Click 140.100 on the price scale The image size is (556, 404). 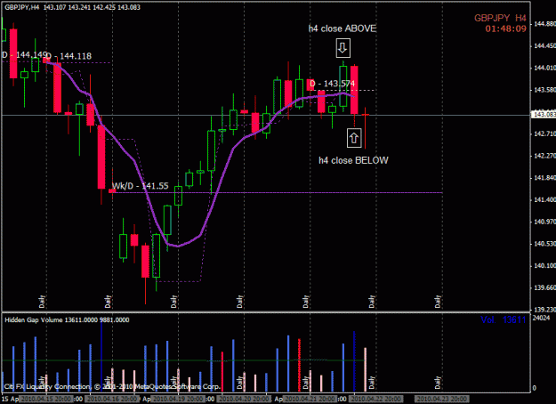(x=544, y=266)
